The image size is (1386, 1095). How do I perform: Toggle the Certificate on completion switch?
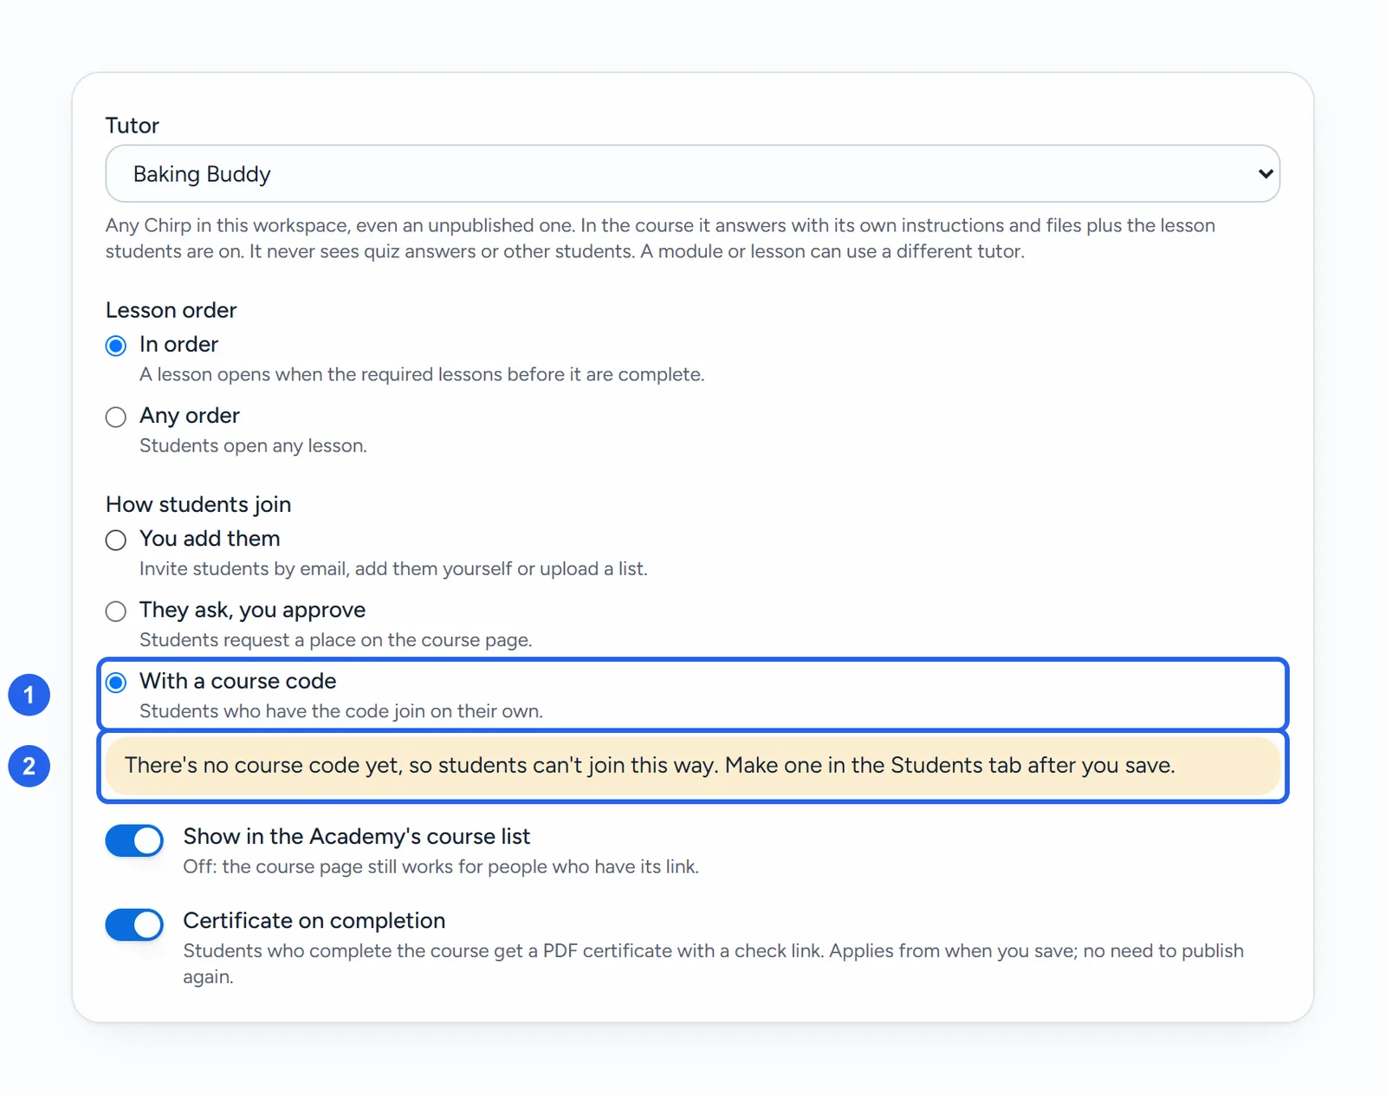point(134,924)
